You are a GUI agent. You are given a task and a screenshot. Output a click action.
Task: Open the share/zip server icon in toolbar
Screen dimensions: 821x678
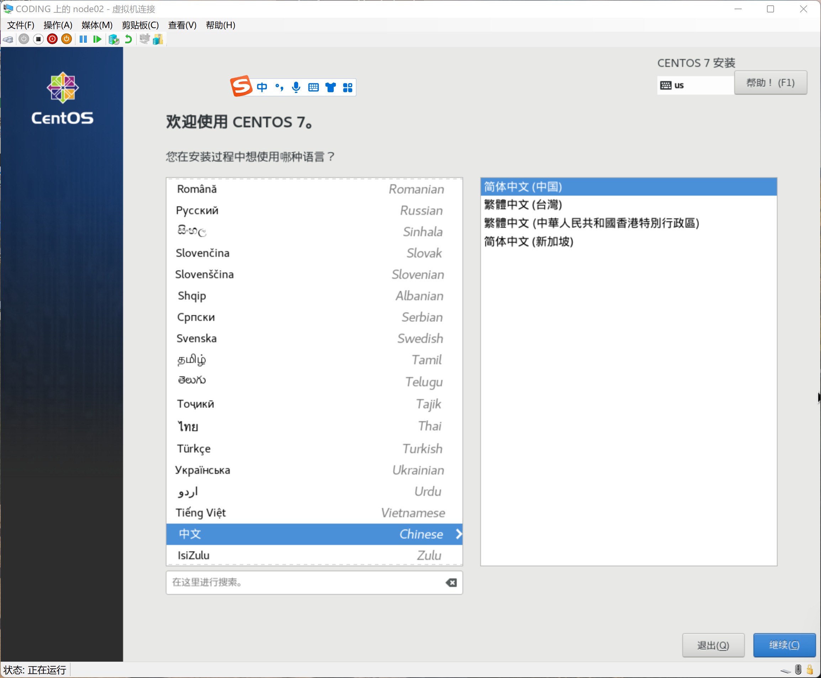tap(158, 39)
